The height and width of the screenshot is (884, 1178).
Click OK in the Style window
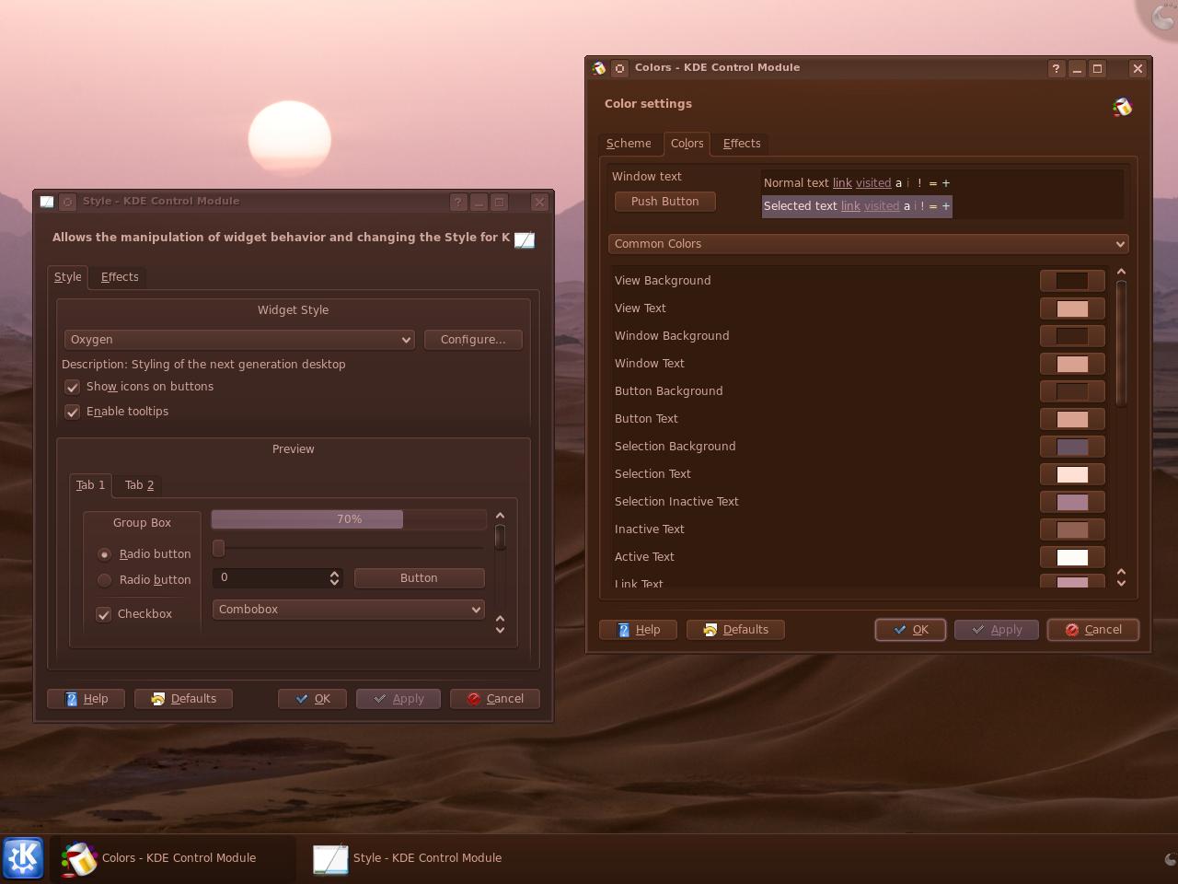312,699
